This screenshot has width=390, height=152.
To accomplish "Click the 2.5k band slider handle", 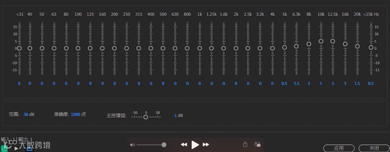I will point(248,48).
